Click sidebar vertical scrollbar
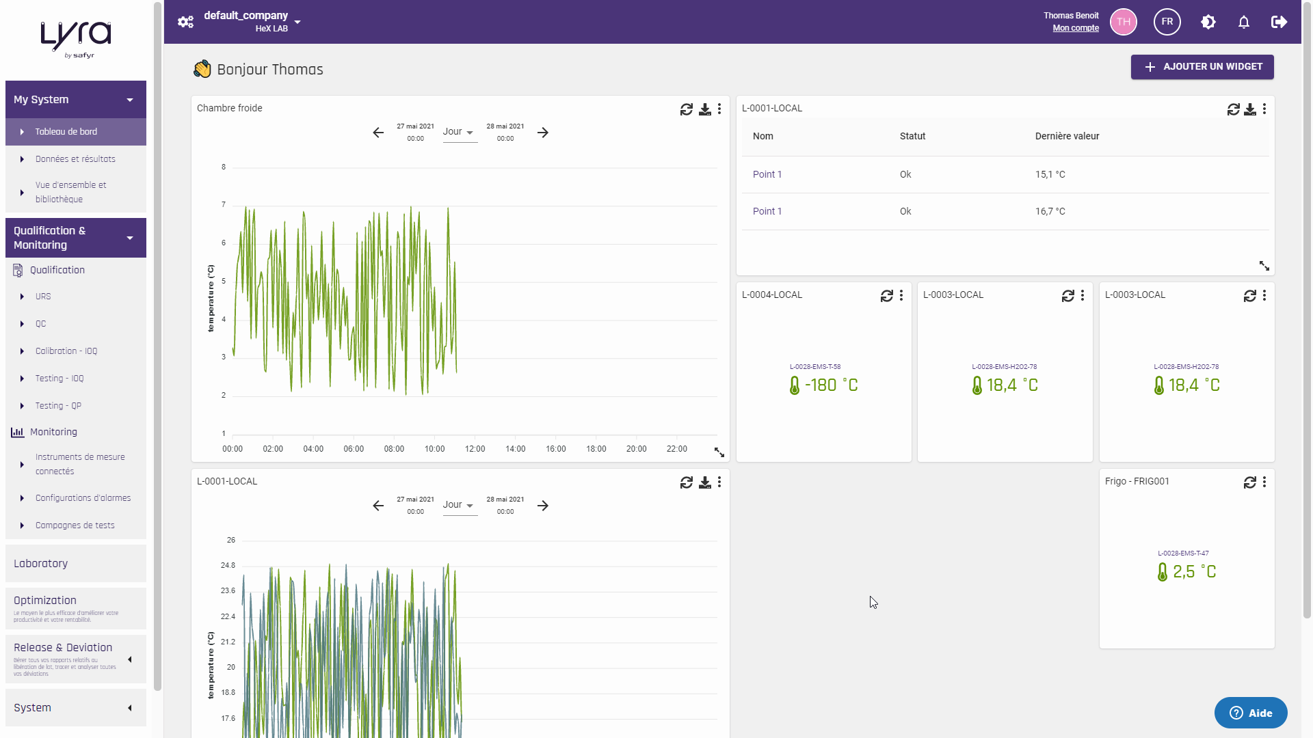The height and width of the screenshot is (738, 1313). pyautogui.click(x=158, y=346)
